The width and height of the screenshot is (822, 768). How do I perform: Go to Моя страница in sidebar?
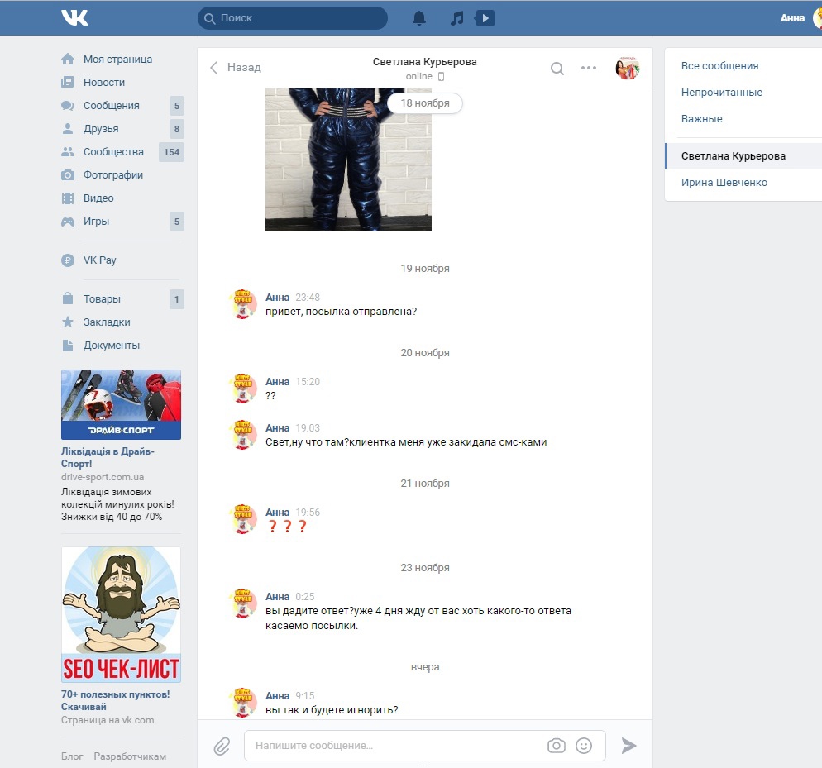[117, 60]
